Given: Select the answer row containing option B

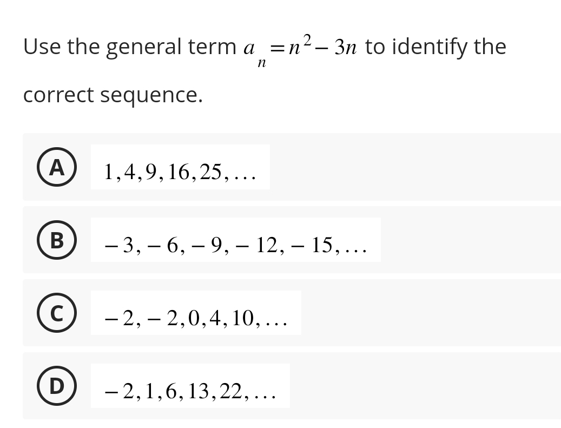Looking at the screenshot, I should click(292, 240).
